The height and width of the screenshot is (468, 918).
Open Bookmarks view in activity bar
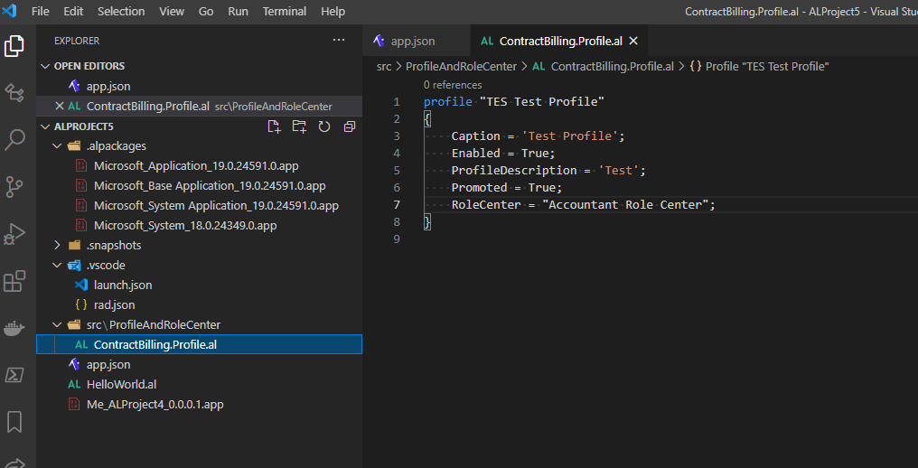click(x=14, y=422)
